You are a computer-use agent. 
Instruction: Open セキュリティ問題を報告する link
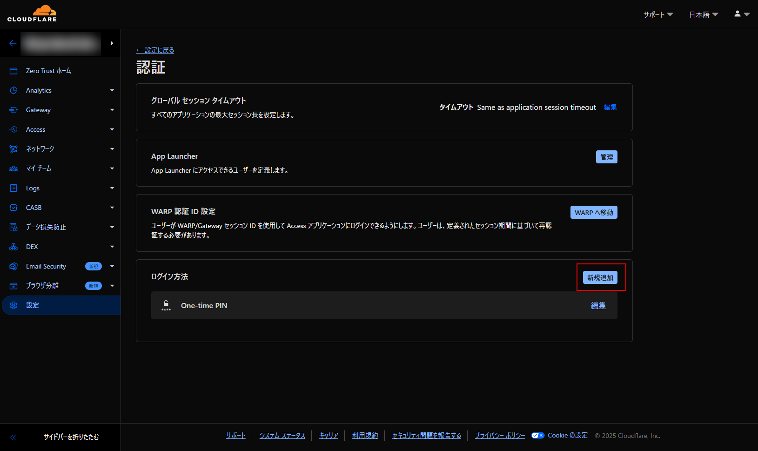coord(427,436)
